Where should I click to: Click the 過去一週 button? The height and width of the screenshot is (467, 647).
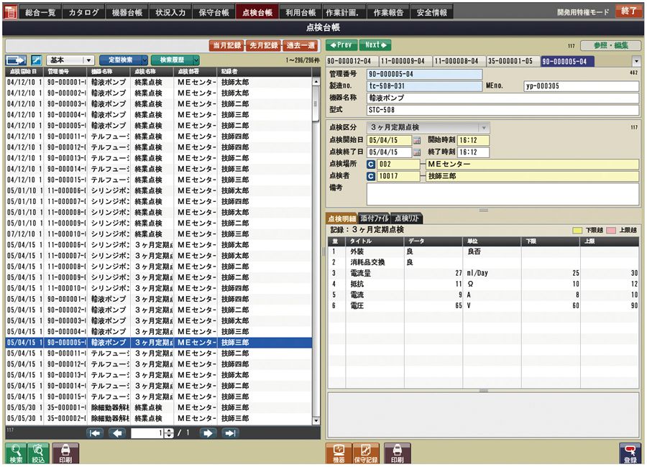tap(300, 45)
